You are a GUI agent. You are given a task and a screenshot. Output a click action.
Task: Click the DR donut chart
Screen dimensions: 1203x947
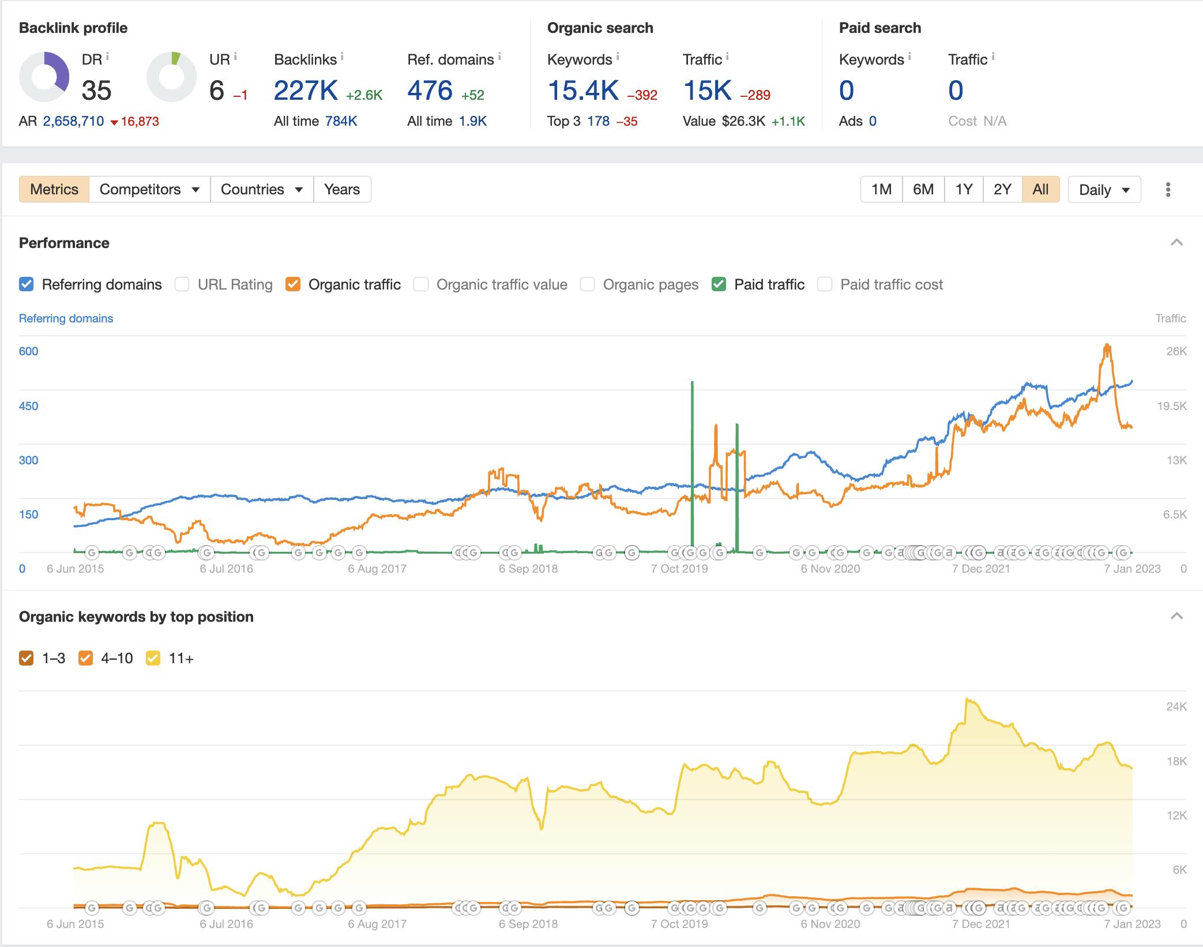pos(44,77)
